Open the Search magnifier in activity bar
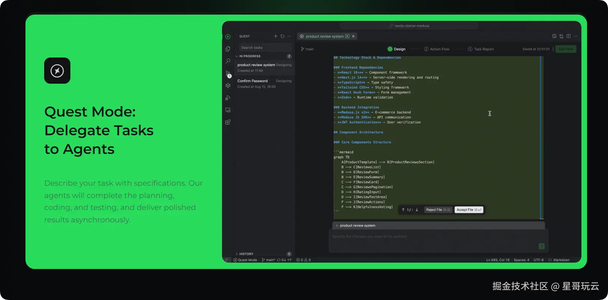This screenshot has width=608, height=300. [228, 61]
